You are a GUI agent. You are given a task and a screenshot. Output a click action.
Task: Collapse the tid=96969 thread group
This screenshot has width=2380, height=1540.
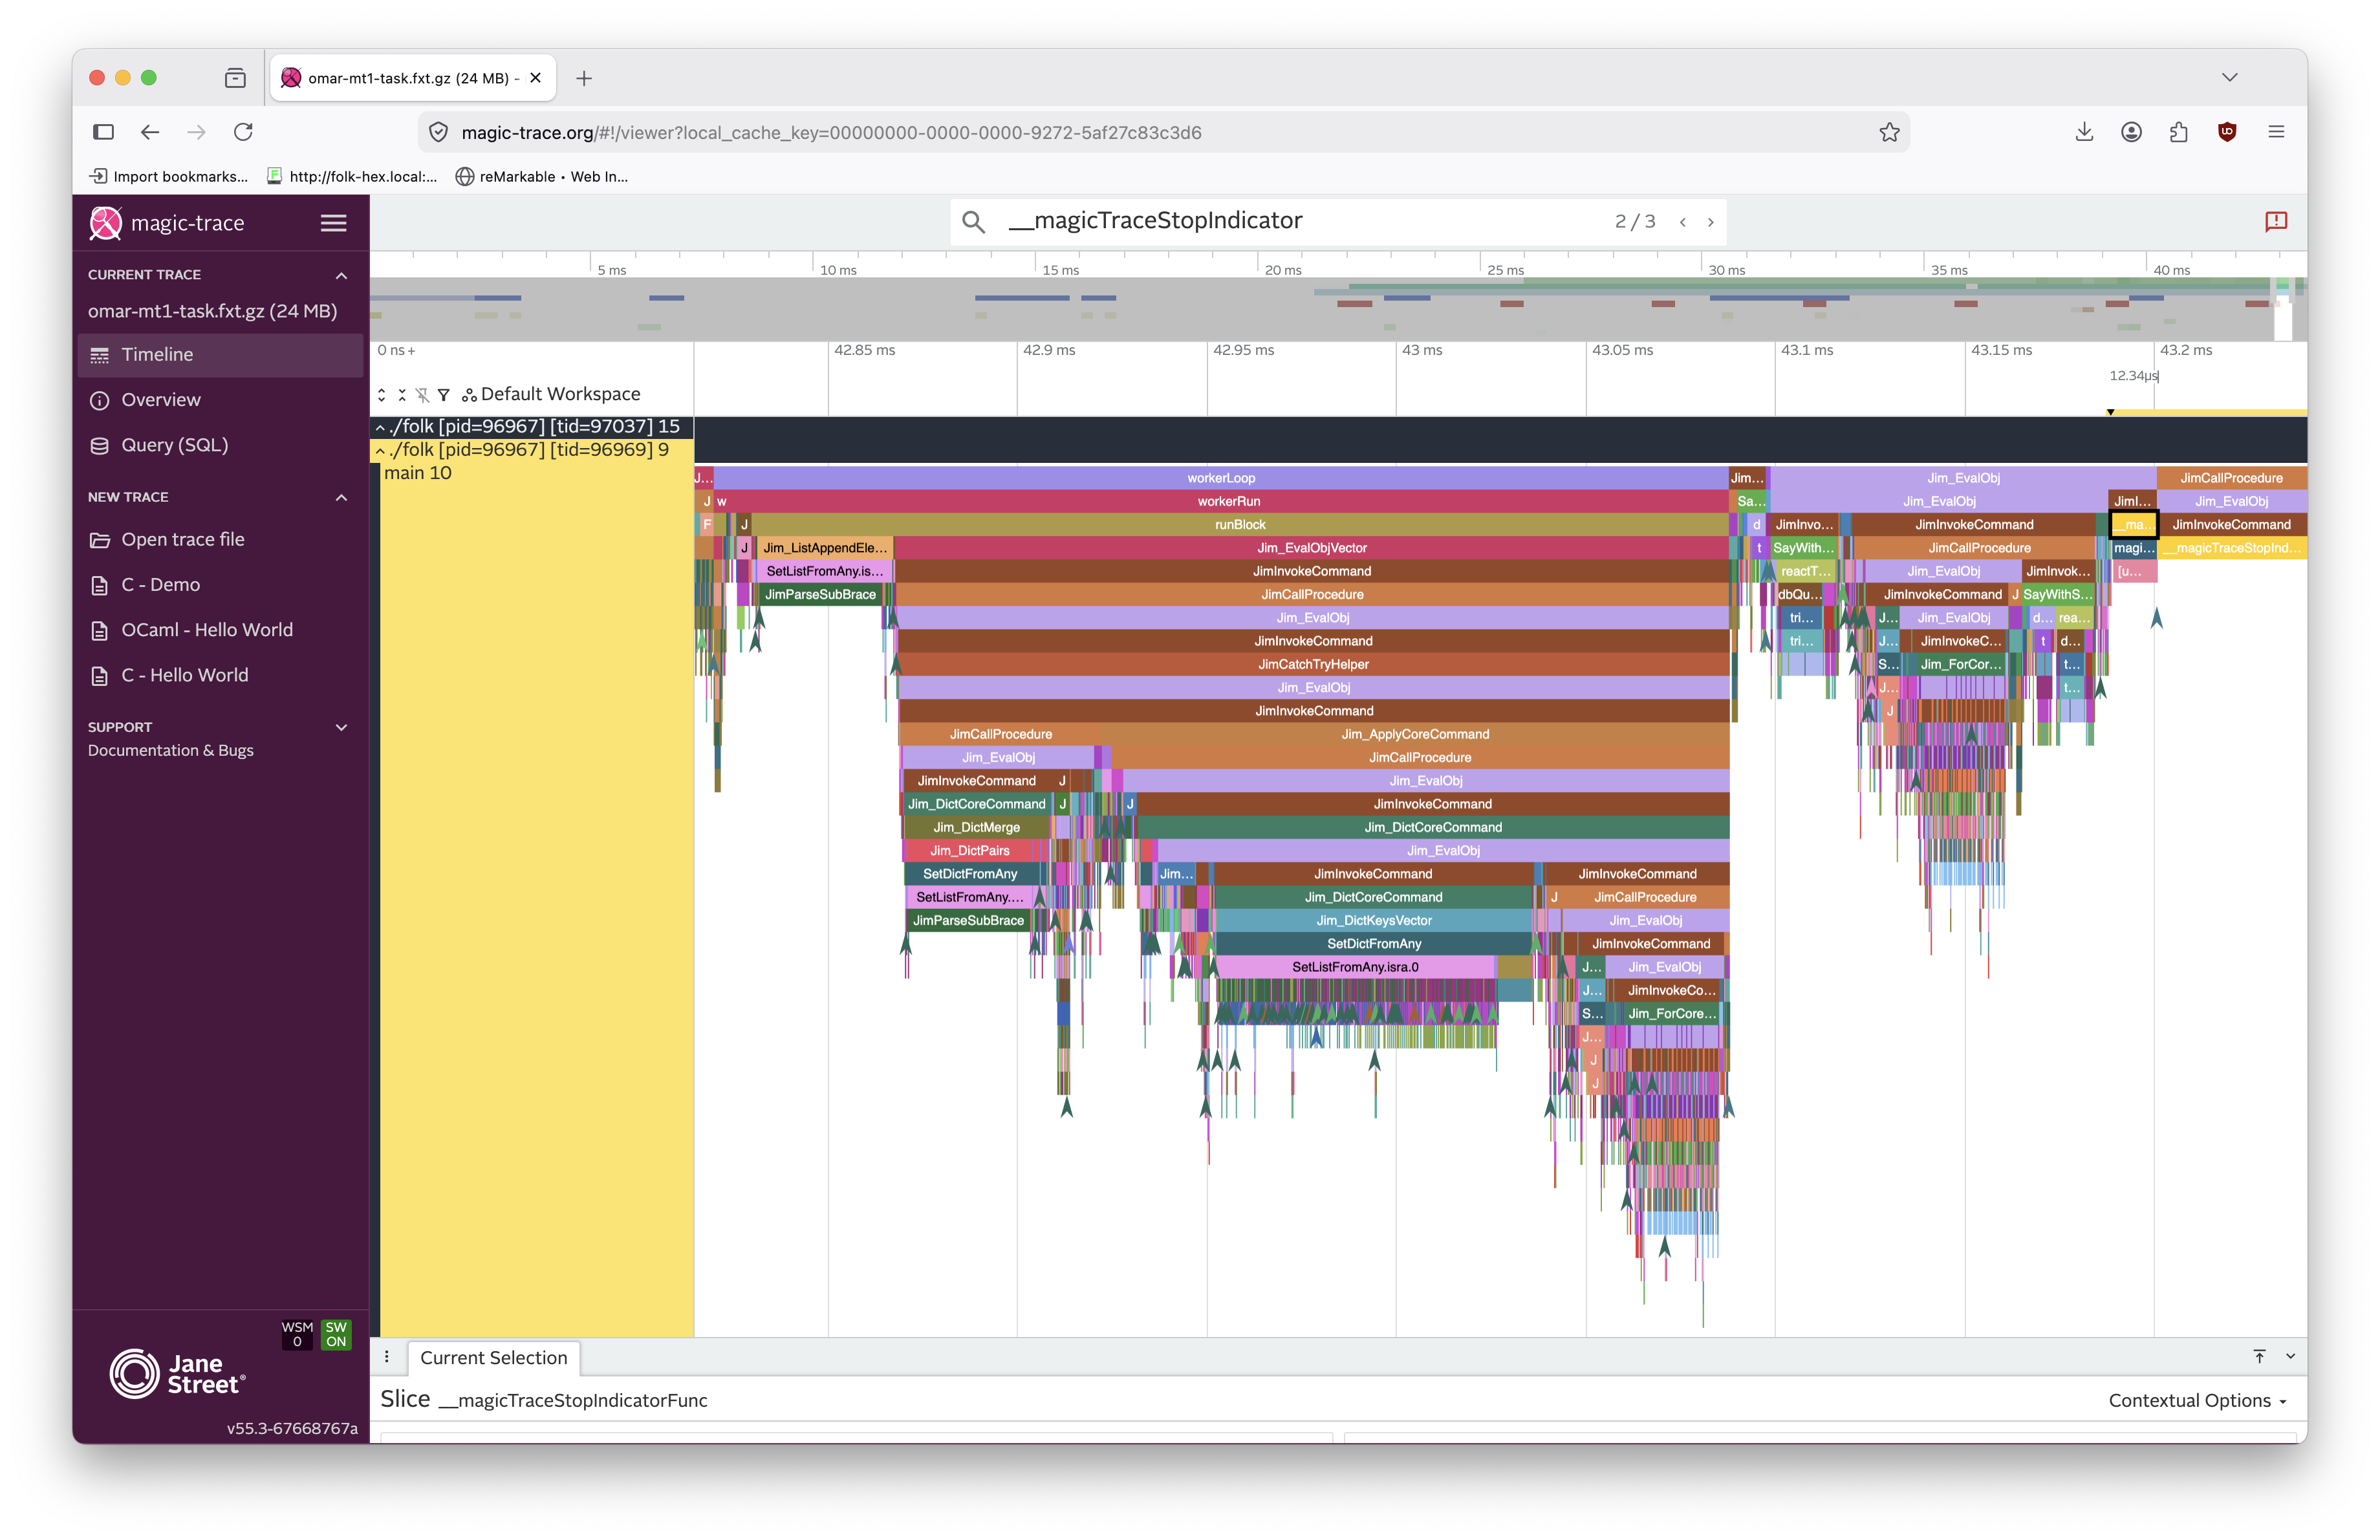[380, 451]
